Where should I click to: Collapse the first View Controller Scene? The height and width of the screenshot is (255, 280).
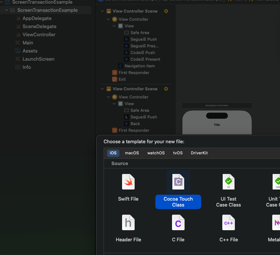click(102, 11)
